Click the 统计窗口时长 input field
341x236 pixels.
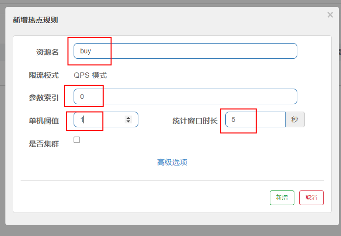pyautogui.click(x=255, y=119)
